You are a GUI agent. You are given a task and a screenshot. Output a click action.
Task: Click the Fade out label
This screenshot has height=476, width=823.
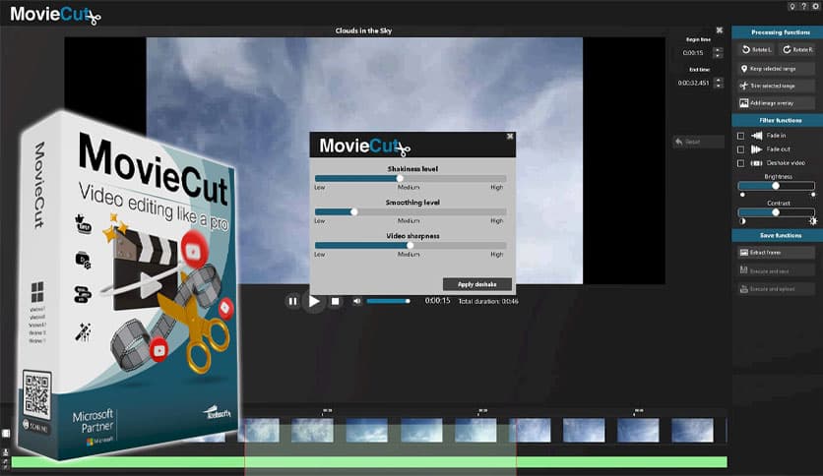tap(778, 149)
